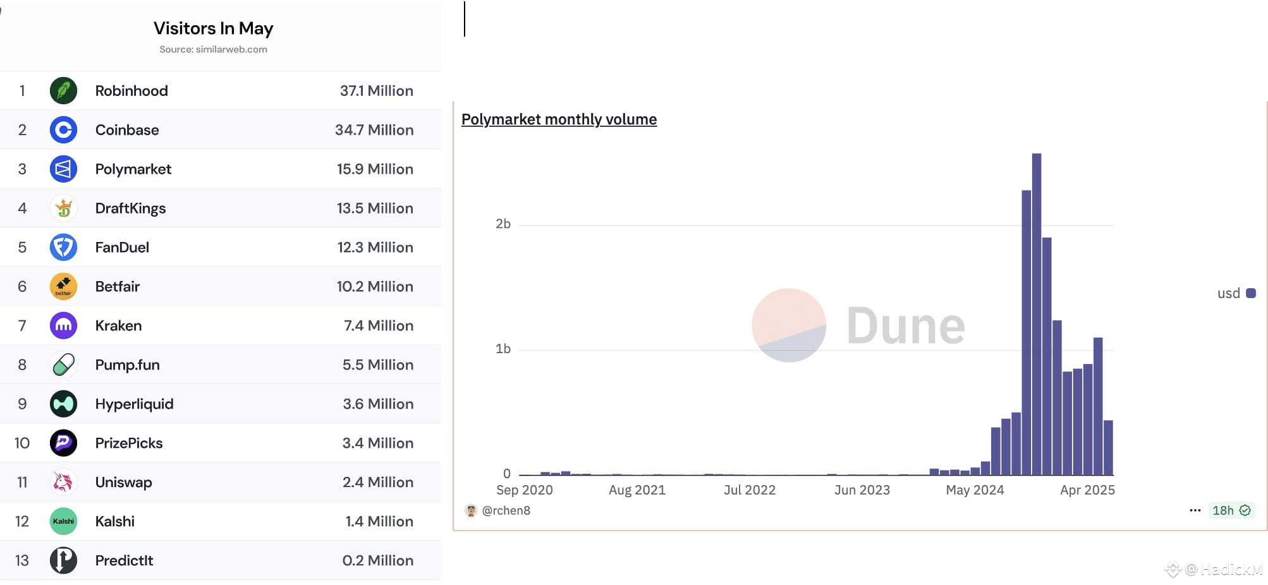Select the 3.4 Million visitor value
This screenshot has width=1268, height=585.
point(378,443)
